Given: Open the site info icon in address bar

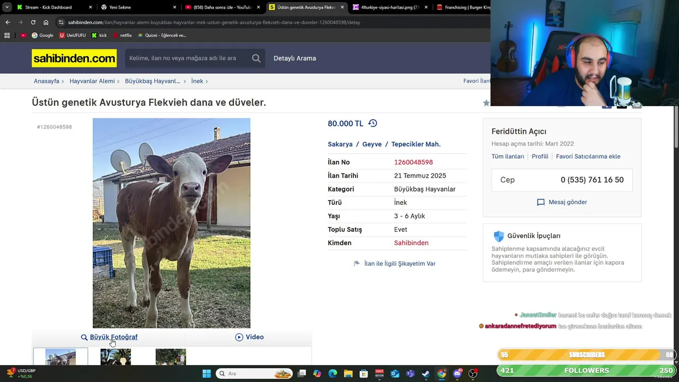Looking at the screenshot, I should pos(61,22).
